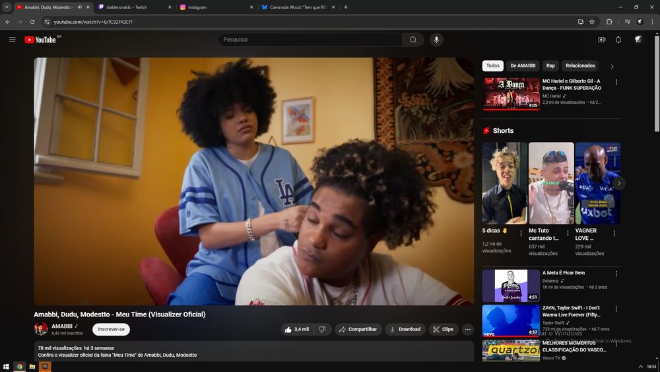Like the video with the 3,4 mil thumbs up
Image resolution: width=660 pixels, height=372 pixels.
tap(297, 330)
